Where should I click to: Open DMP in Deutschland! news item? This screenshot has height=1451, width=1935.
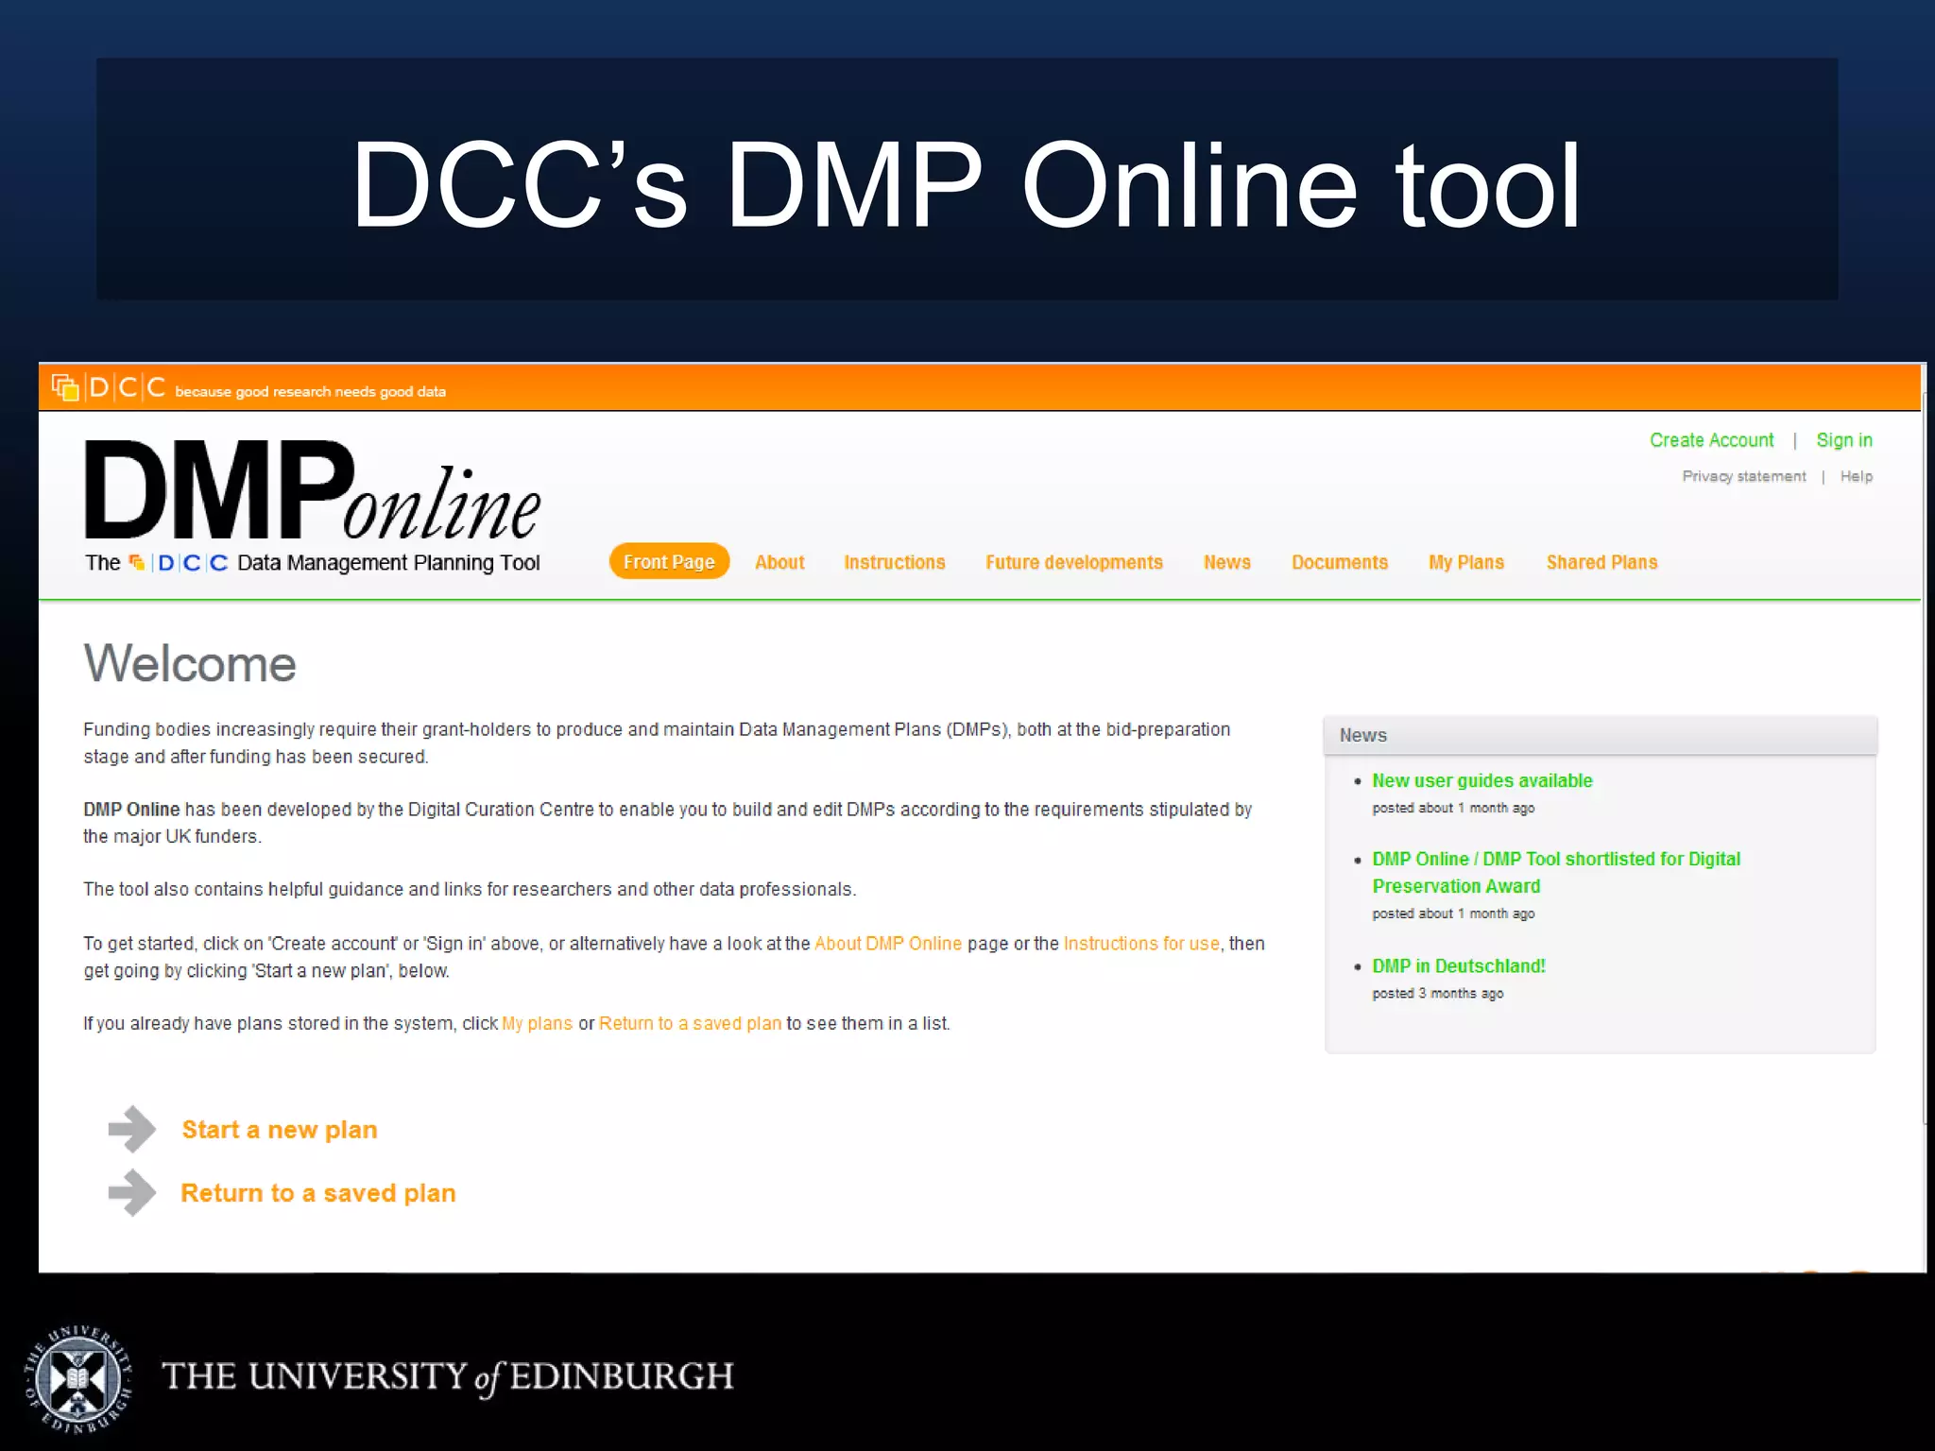pos(1459,966)
